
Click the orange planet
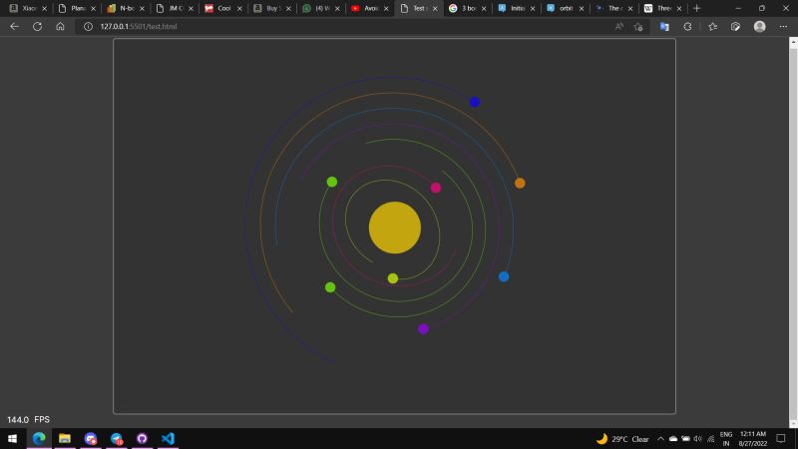[520, 183]
